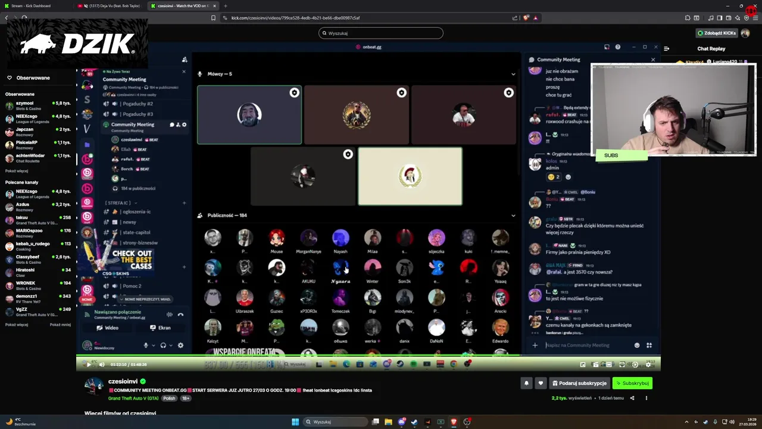Bookmark this page icon in address bar
Screen dimensions: 762x429
(x=213, y=18)
